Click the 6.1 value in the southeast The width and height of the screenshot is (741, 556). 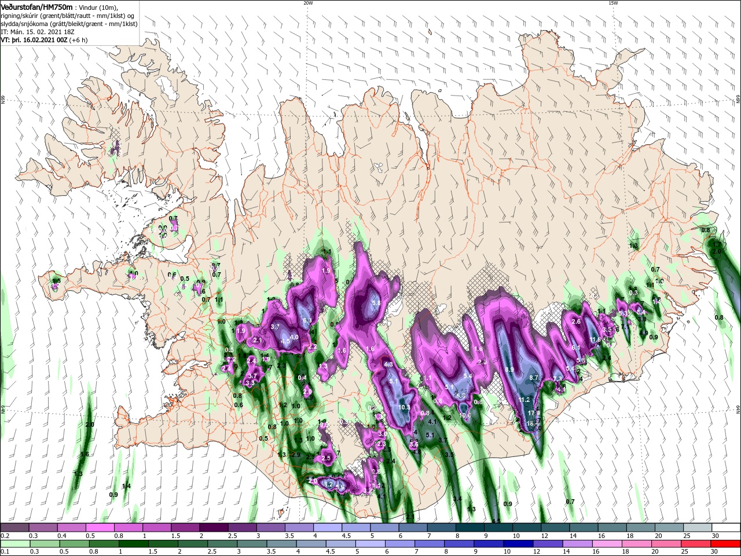coord(576,348)
